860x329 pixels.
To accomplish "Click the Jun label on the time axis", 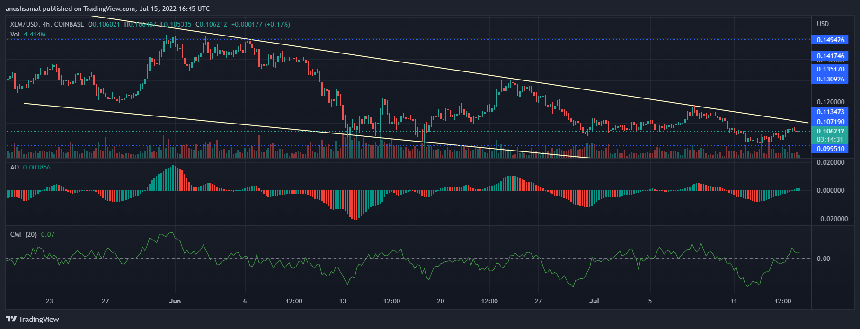I will coord(175,301).
